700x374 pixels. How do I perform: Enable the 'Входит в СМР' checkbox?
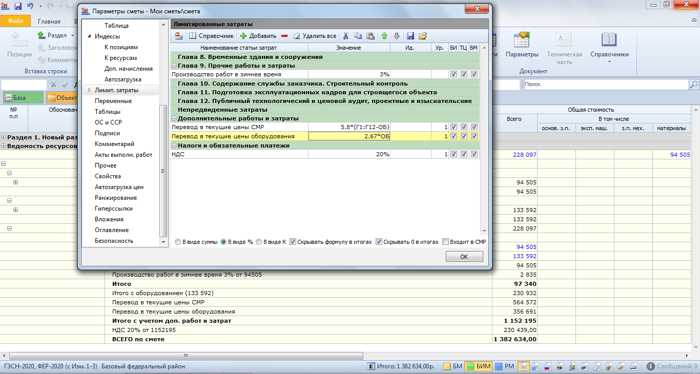coord(446,242)
